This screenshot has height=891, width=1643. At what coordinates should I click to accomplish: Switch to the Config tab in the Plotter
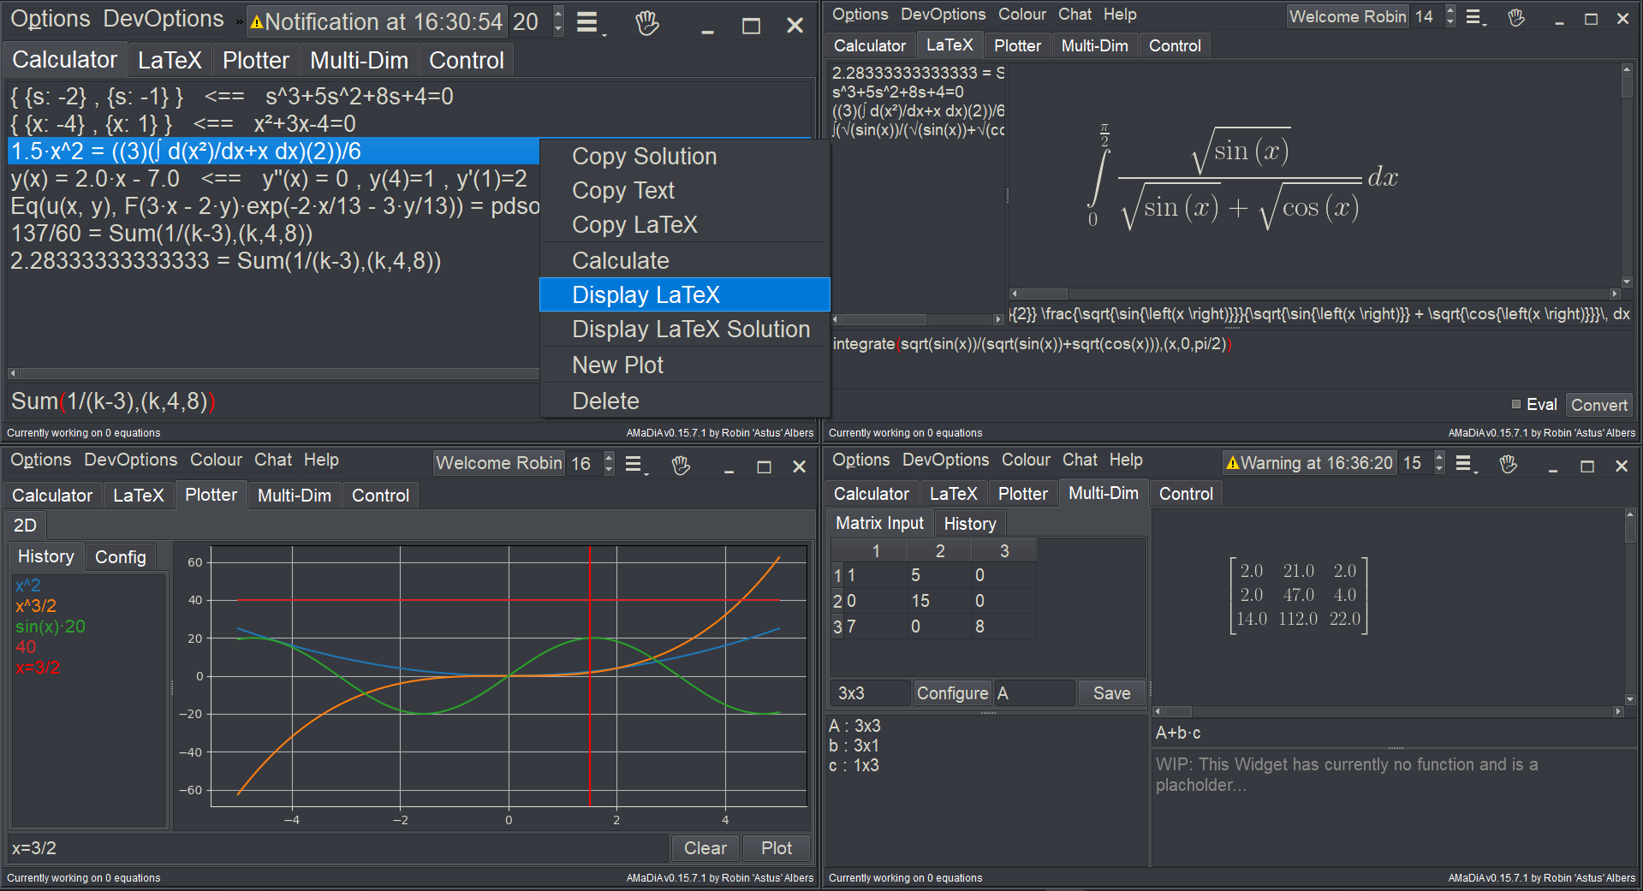120,556
